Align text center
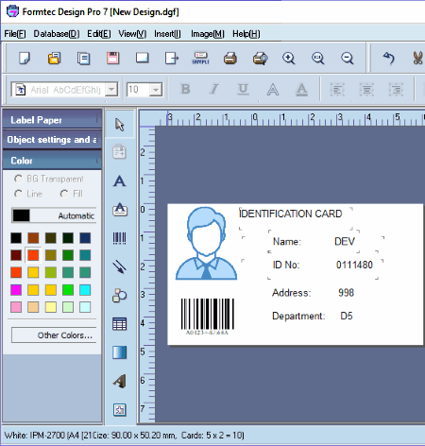The height and width of the screenshot is (446, 425). tap(366, 90)
